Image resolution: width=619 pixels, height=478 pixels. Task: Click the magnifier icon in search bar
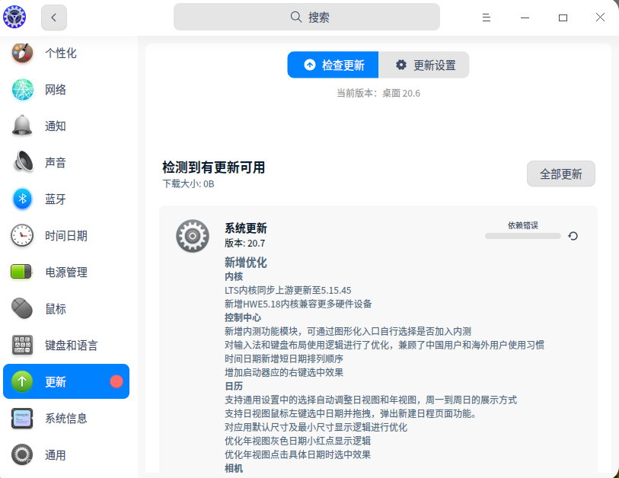click(x=296, y=17)
